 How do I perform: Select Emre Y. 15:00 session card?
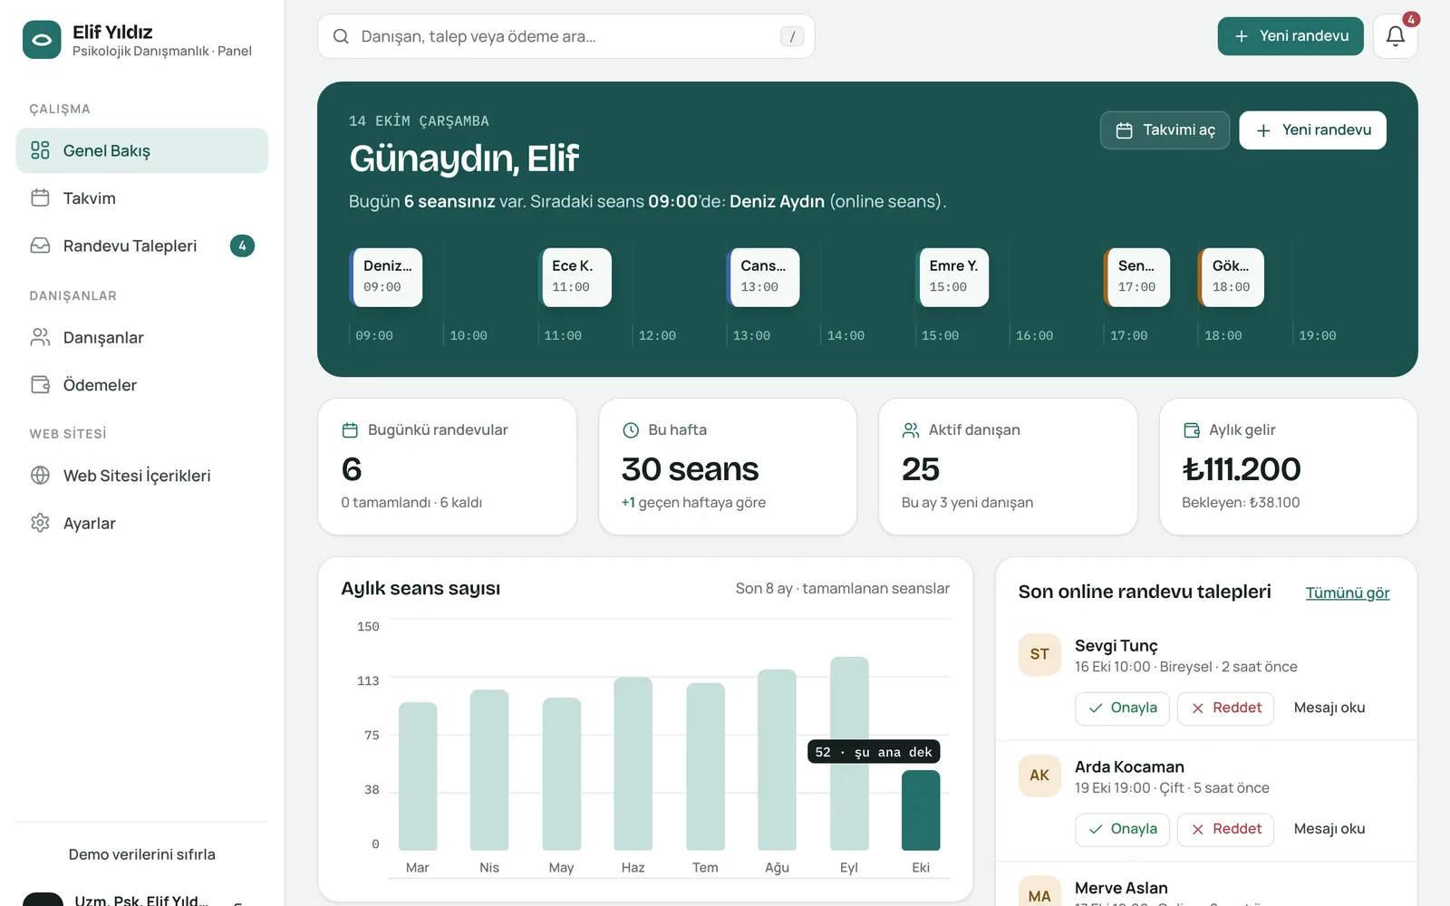tap(952, 277)
